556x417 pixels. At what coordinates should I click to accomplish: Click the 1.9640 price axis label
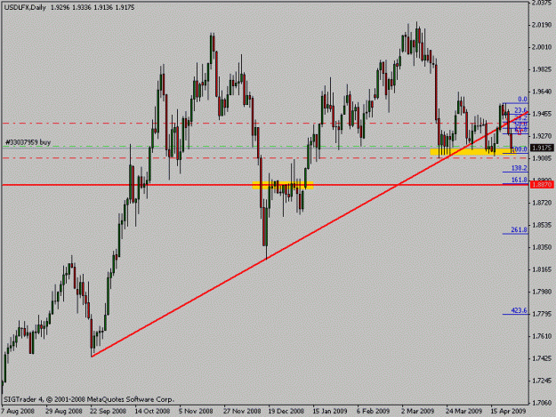point(542,92)
